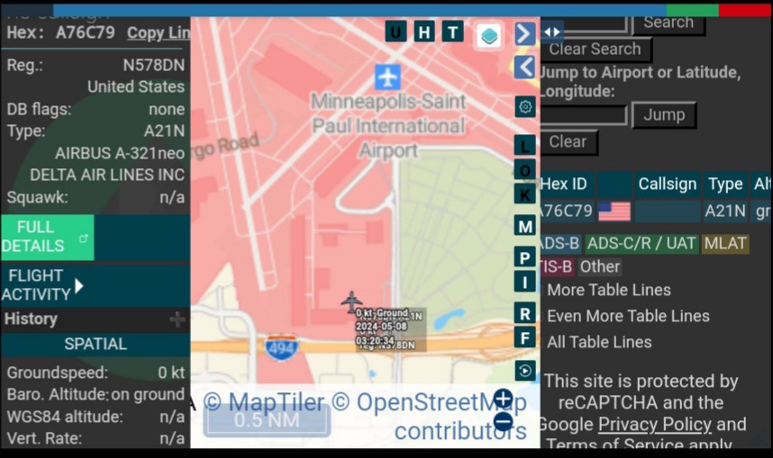Toggle the ADS-B source filter
This screenshot has height=458, width=773.
coord(561,243)
